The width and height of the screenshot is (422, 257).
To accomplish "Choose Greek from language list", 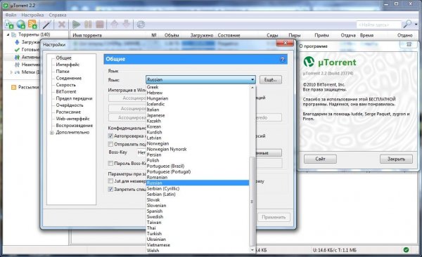I will pyautogui.click(x=198, y=87).
